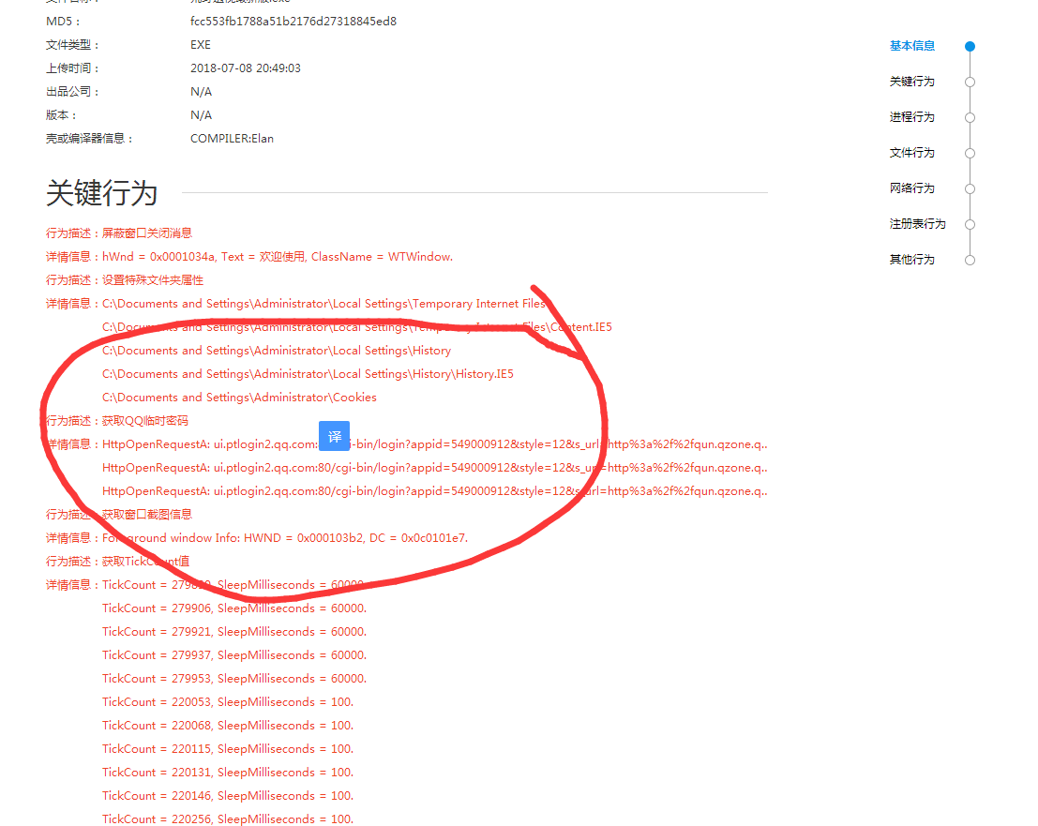This screenshot has height=826, width=1038.
Task: Open the 网络行为 sidebar entry
Action: tap(911, 188)
